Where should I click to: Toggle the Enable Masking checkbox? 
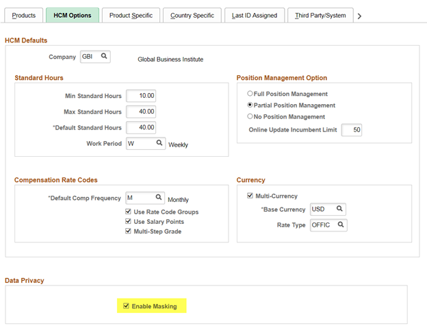point(126,306)
